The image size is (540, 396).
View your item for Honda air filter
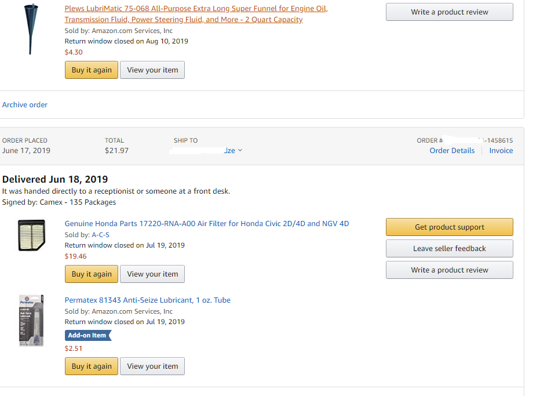[152, 274]
